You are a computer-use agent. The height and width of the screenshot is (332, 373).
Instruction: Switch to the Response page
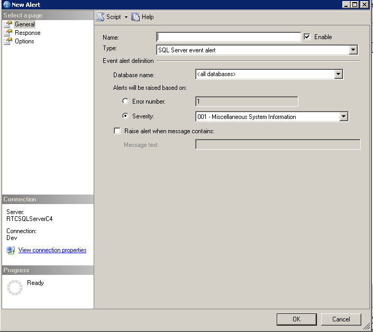tap(28, 33)
